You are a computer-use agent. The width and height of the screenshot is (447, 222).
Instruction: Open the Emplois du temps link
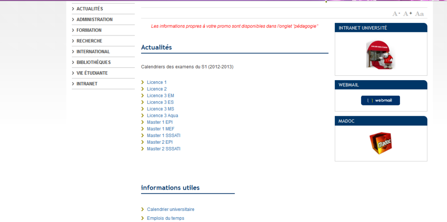[x=165, y=219]
